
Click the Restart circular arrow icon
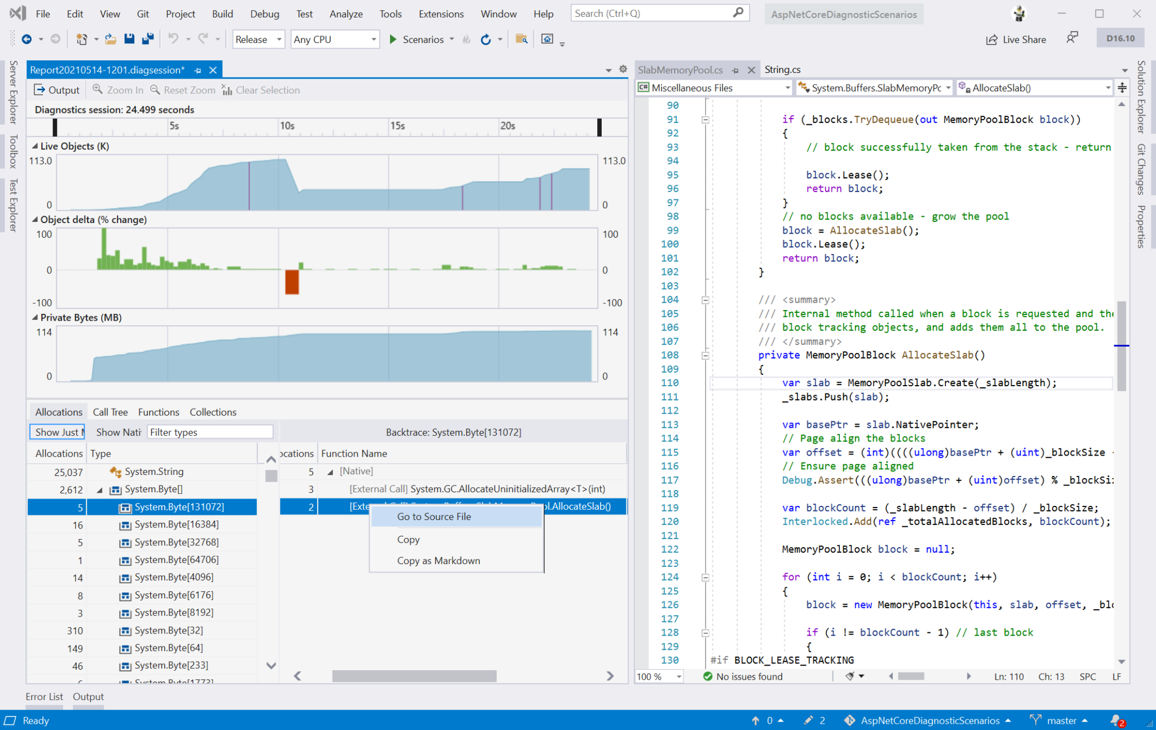click(x=485, y=39)
